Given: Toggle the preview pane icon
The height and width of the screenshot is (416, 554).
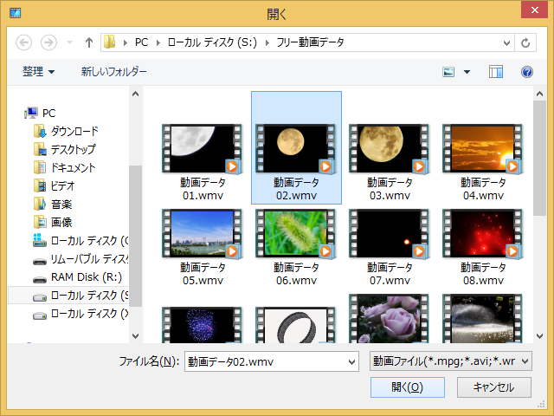Looking at the screenshot, I should pyautogui.click(x=495, y=72).
